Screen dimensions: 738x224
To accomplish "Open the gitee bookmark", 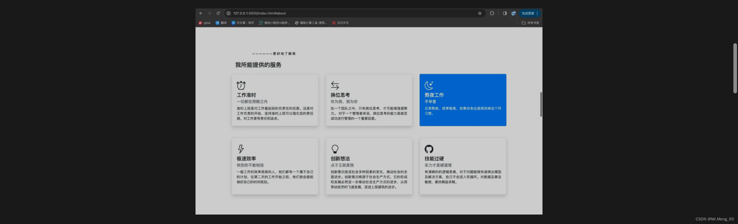I will 204,23.
